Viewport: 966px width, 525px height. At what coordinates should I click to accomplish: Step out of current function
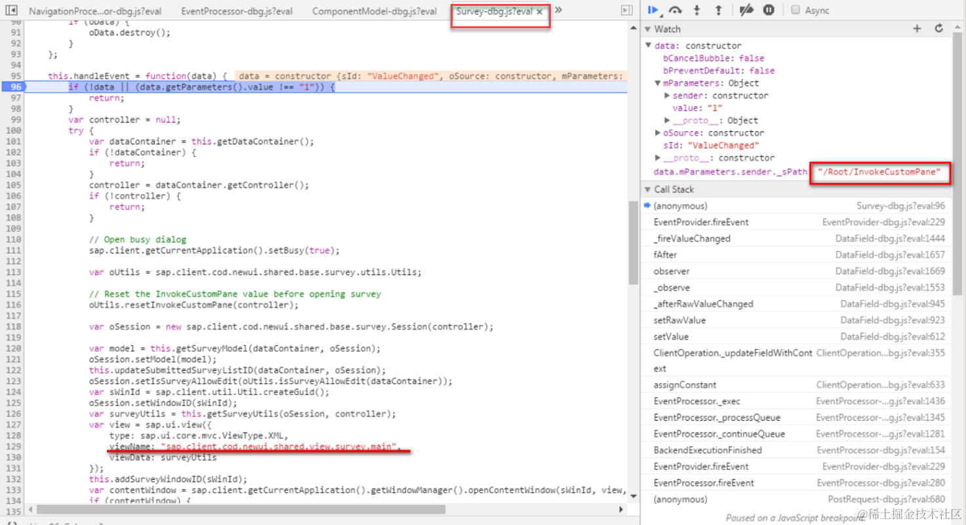719,10
